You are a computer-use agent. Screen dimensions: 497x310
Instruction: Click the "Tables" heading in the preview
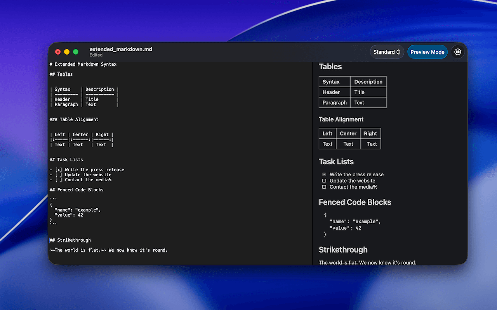pos(330,66)
